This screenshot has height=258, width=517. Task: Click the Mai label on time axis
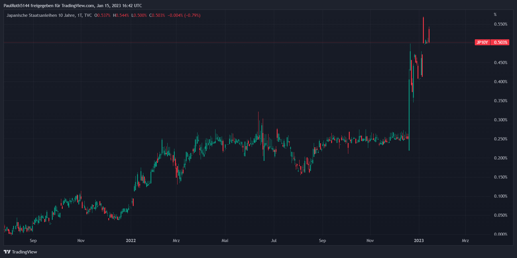[225, 241]
